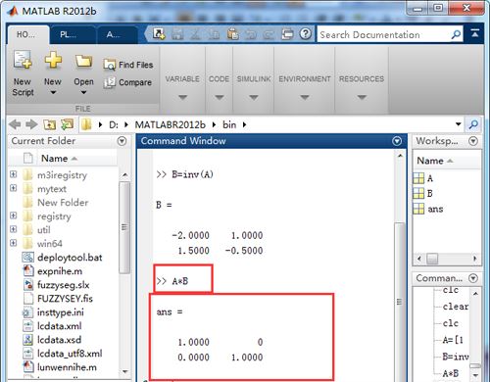Click the Help question mark icon
This screenshot has width=490, height=382.
tap(306, 33)
